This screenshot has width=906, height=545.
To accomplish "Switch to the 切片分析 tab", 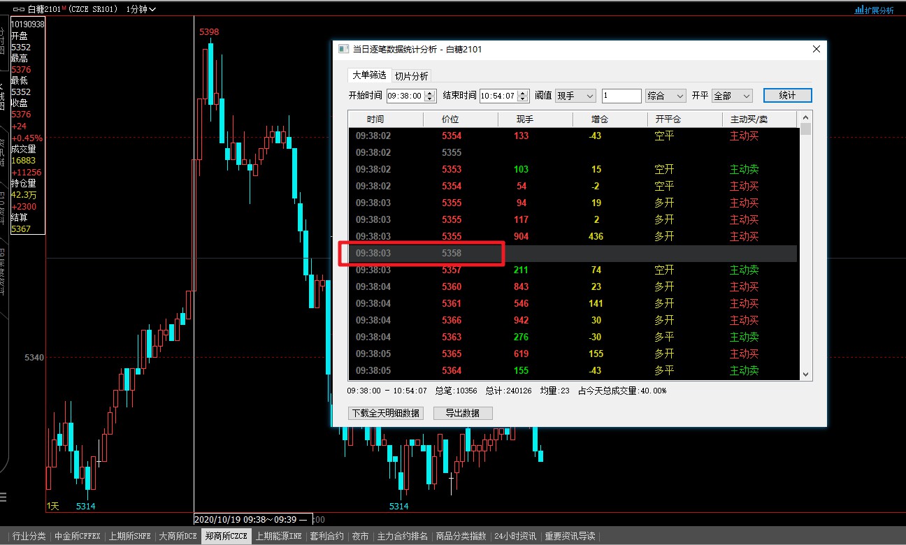I will coord(411,76).
